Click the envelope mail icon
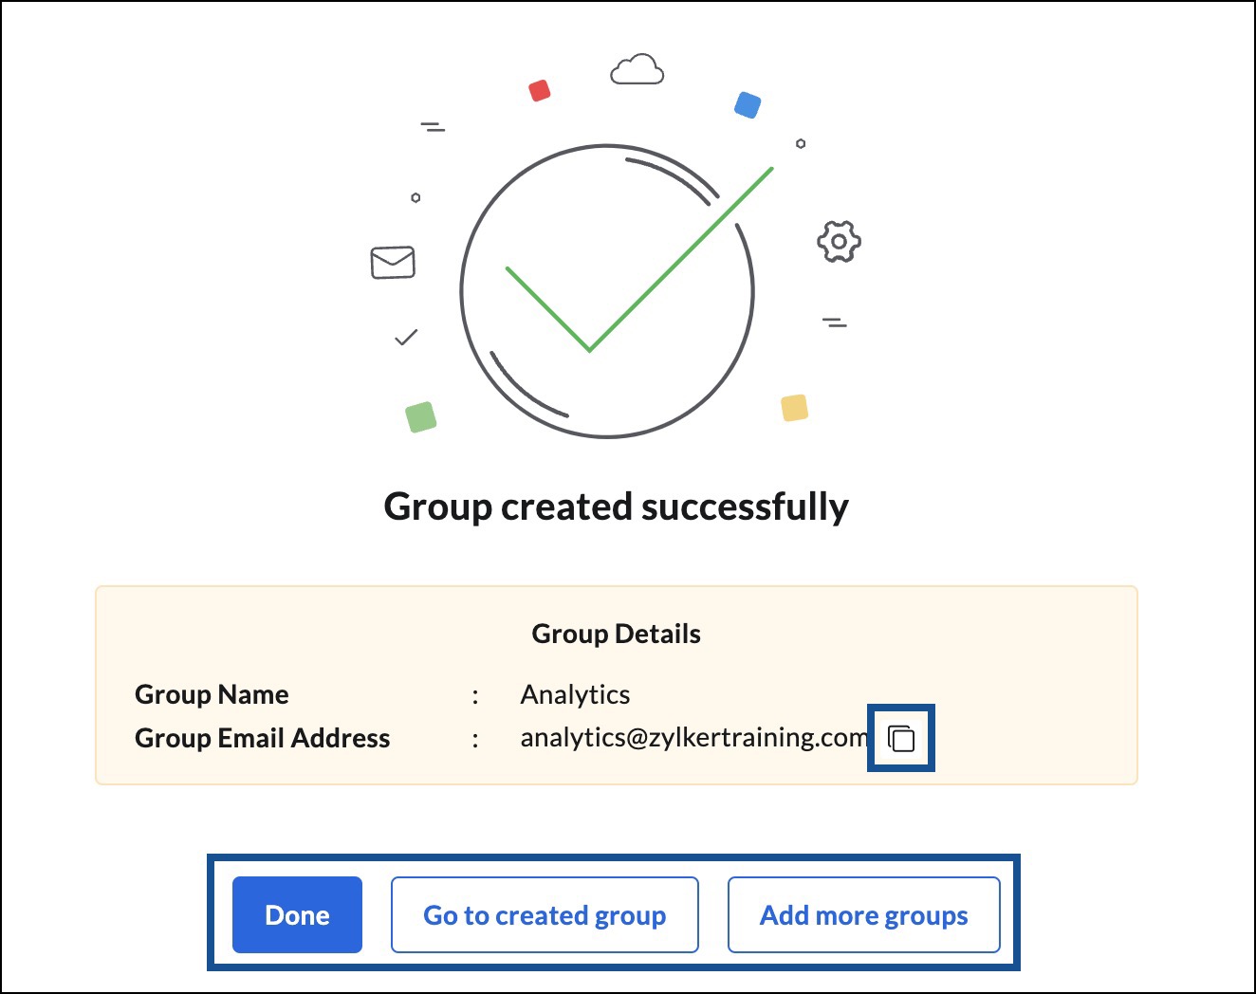This screenshot has width=1256, height=994. tap(393, 262)
